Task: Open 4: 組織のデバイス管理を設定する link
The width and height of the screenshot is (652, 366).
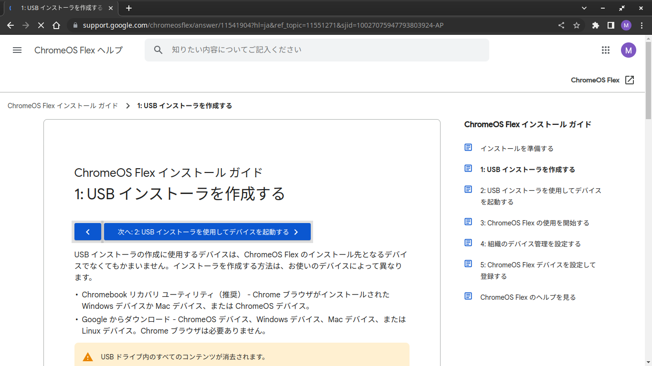Action: pyautogui.click(x=530, y=244)
